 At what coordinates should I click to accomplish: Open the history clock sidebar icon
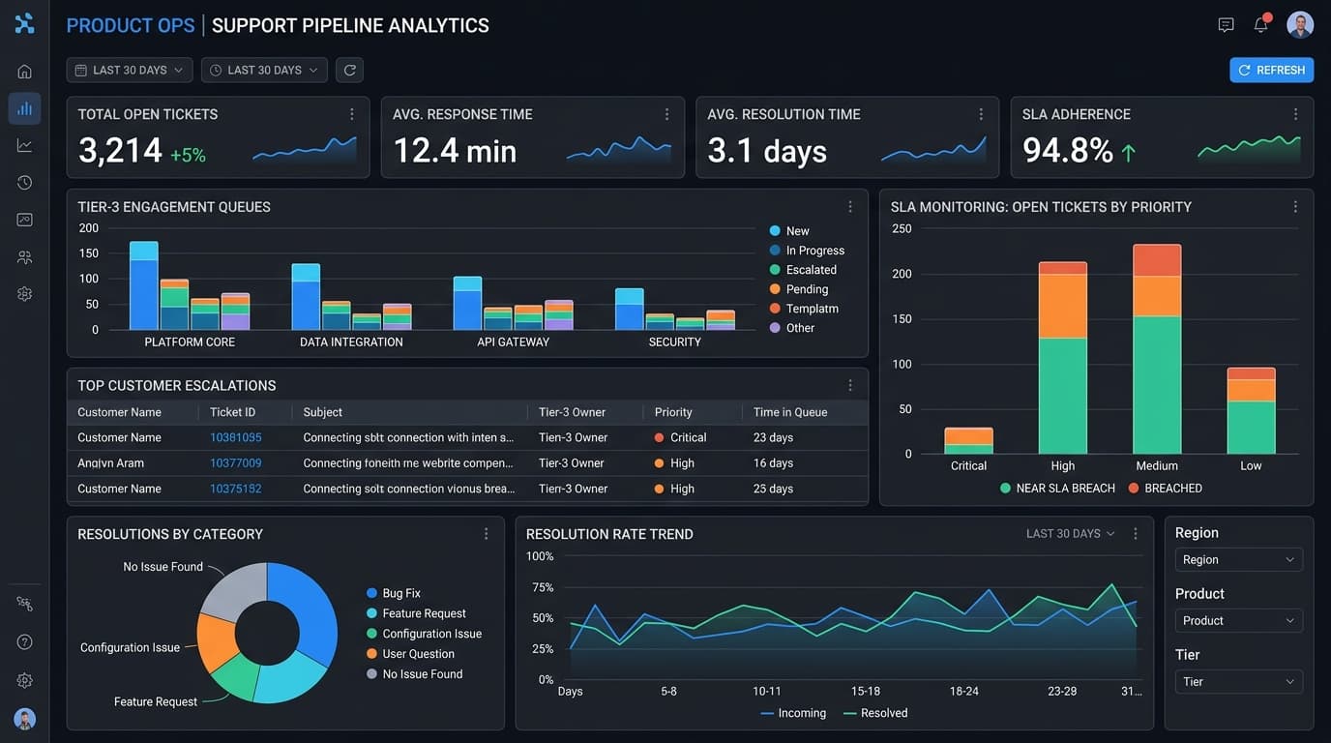24,183
